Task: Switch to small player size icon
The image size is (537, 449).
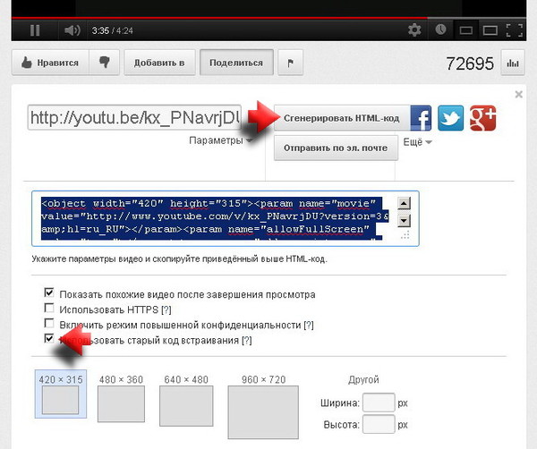Action: click(x=465, y=30)
